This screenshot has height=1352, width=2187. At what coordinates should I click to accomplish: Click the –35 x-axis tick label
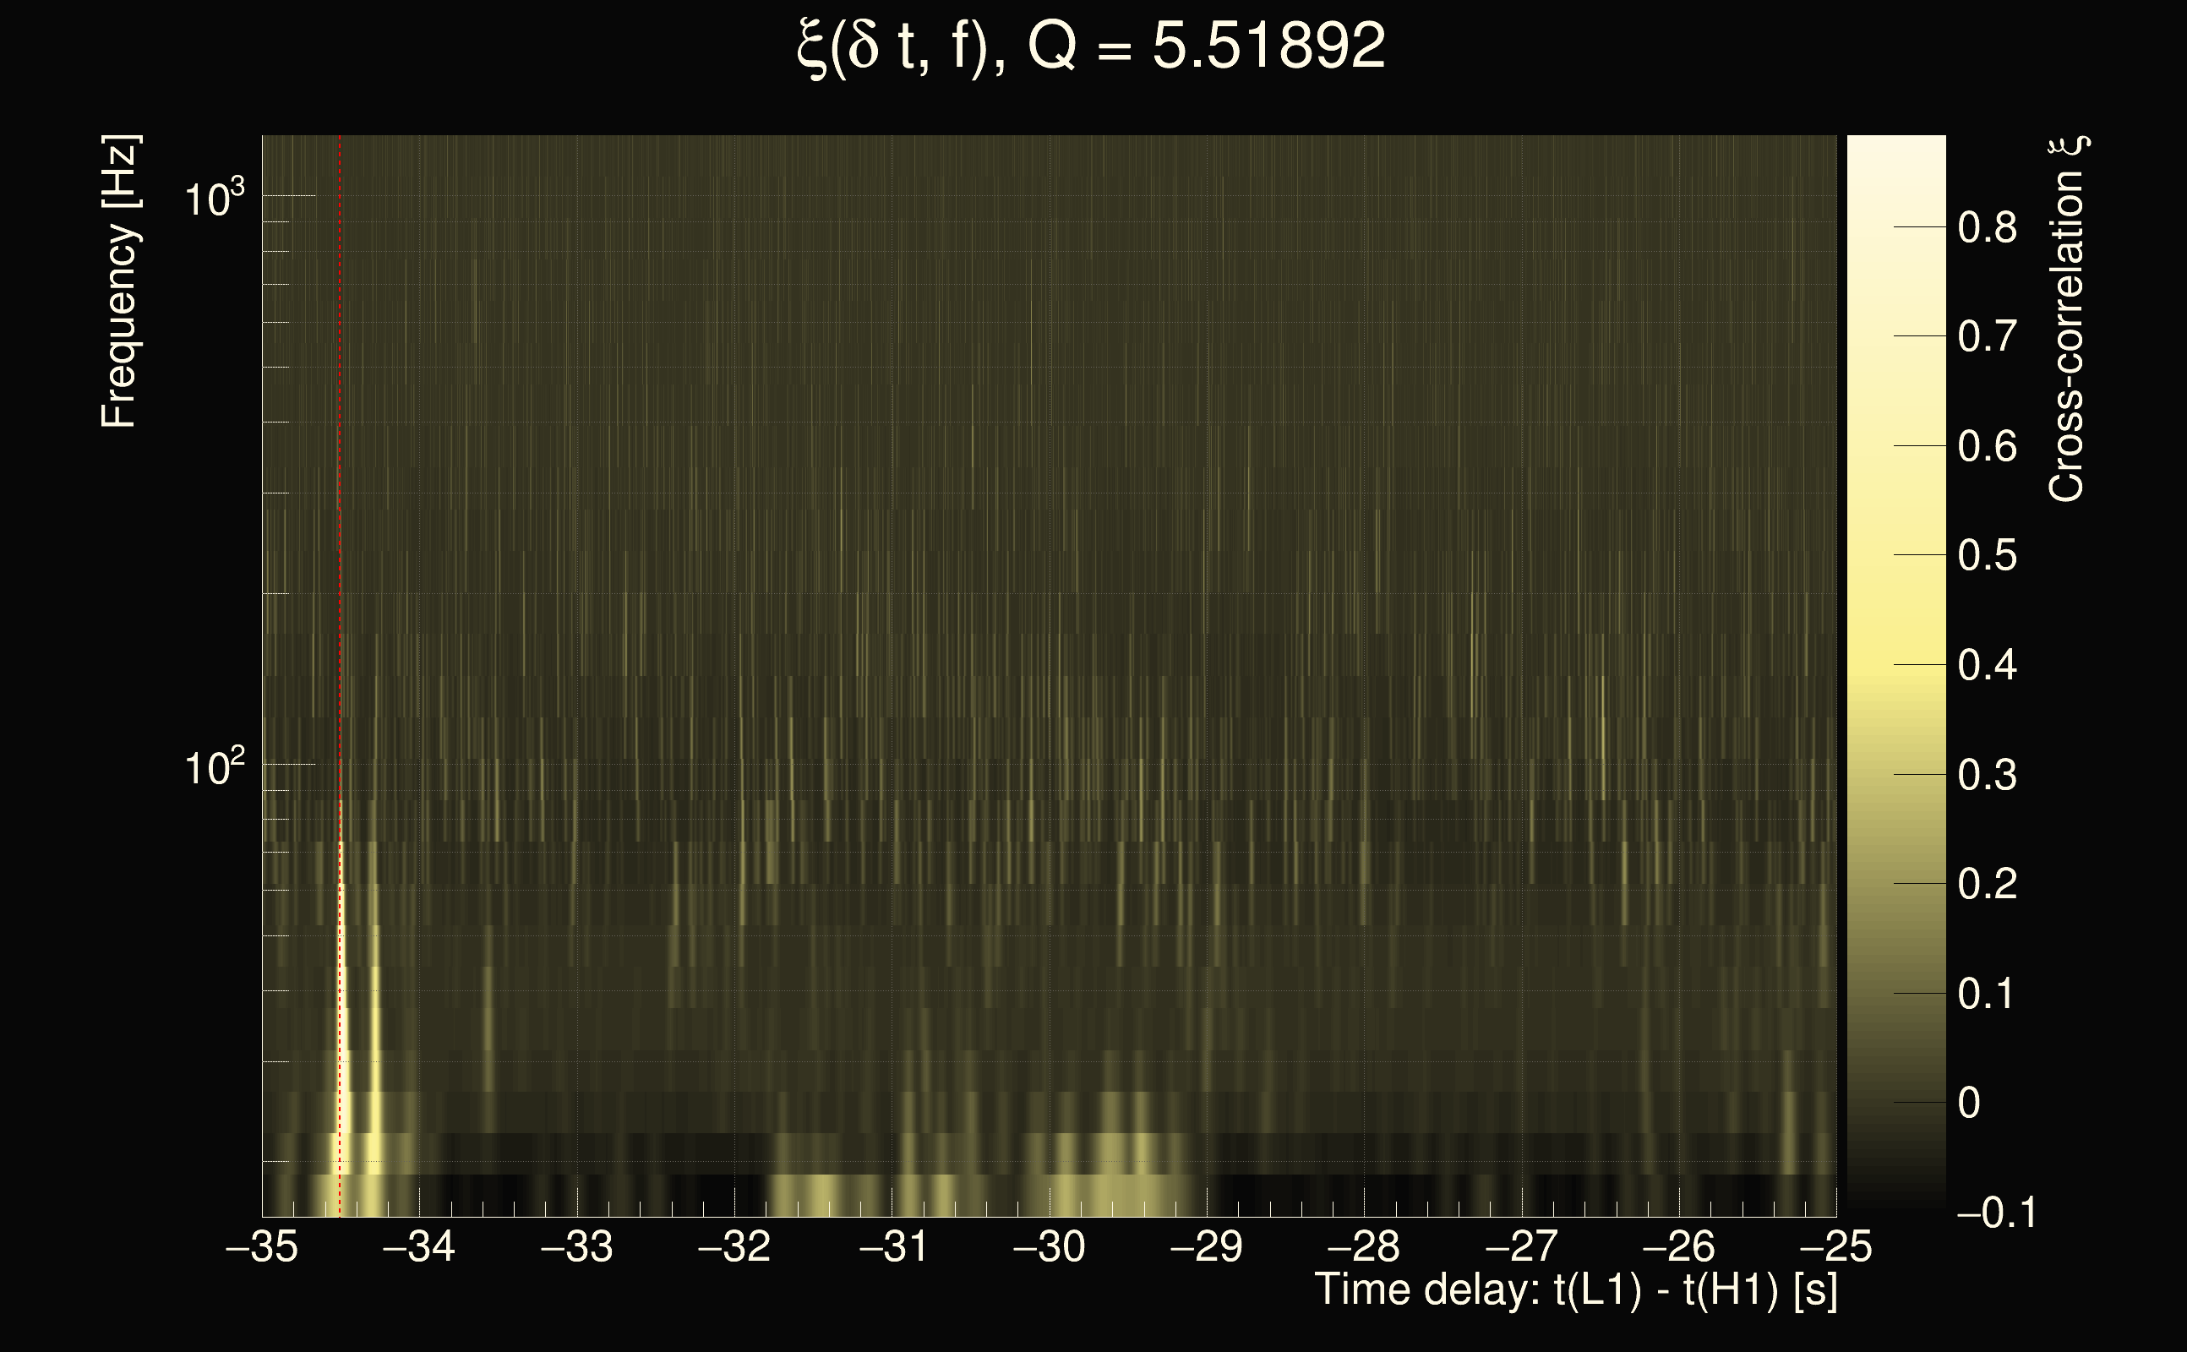[x=262, y=1246]
